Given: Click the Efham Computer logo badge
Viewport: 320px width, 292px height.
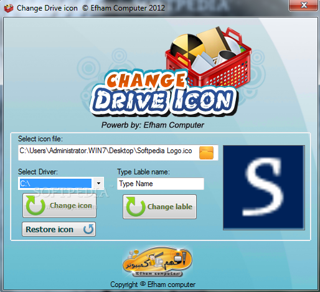Looking at the screenshot, I should click(158, 262).
